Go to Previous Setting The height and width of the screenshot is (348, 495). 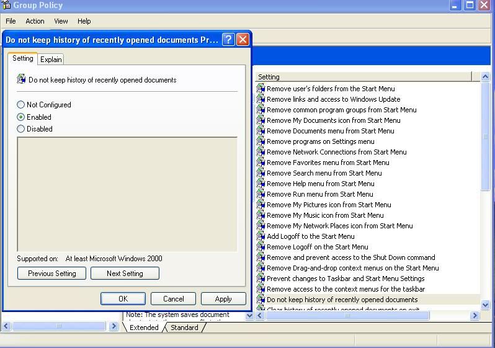(51, 273)
